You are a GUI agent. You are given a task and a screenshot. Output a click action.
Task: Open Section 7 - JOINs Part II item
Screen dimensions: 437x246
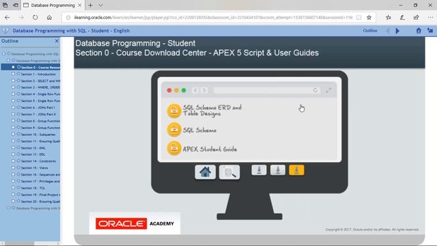[38, 114]
